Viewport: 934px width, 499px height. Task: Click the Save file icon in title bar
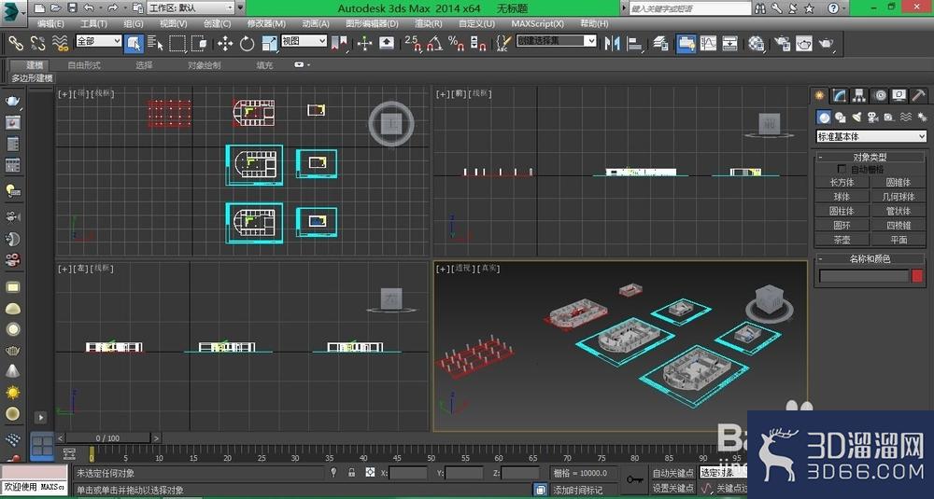coord(72,7)
